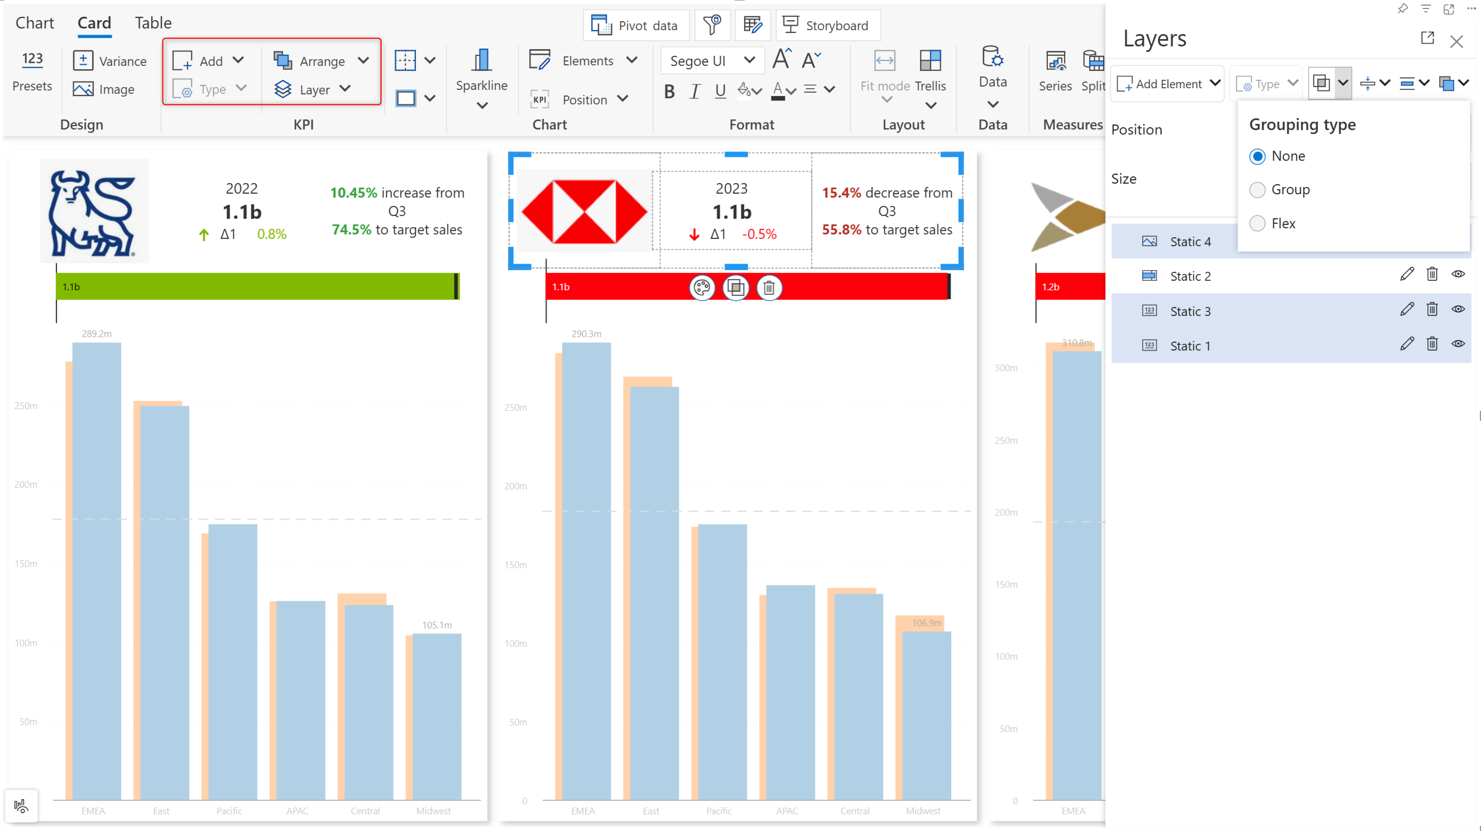
Task: Select the None grouping type
Action: pyautogui.click(x=1257, y=156)
